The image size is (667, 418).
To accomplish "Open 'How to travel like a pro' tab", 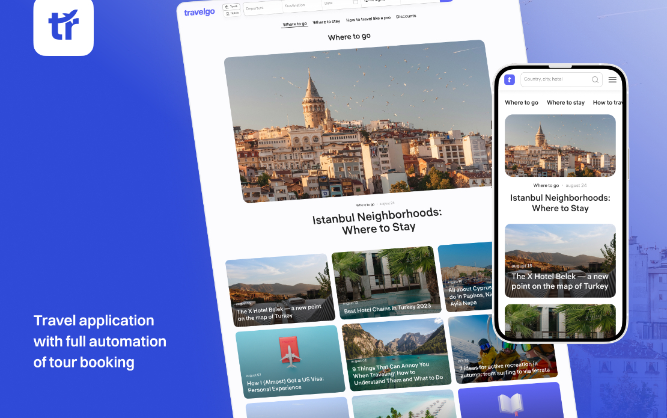I will 368,19.
